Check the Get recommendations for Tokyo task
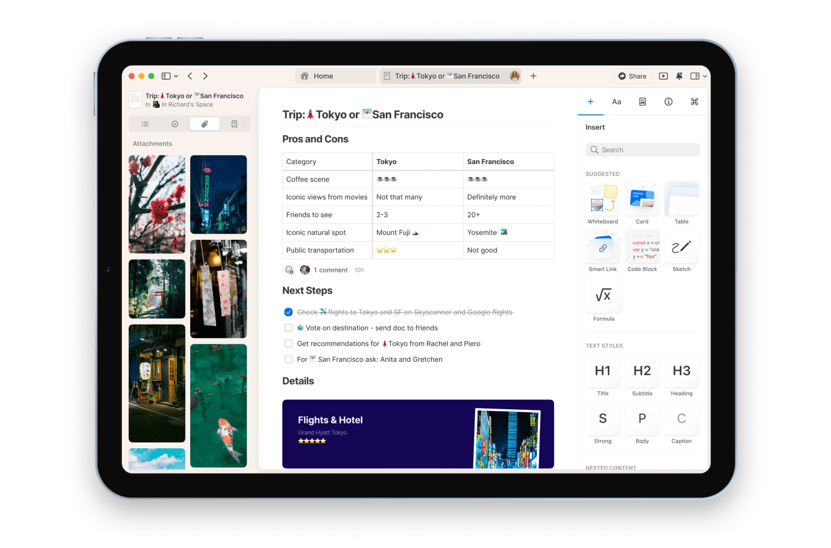831x548 pixels. pos(288,344)
